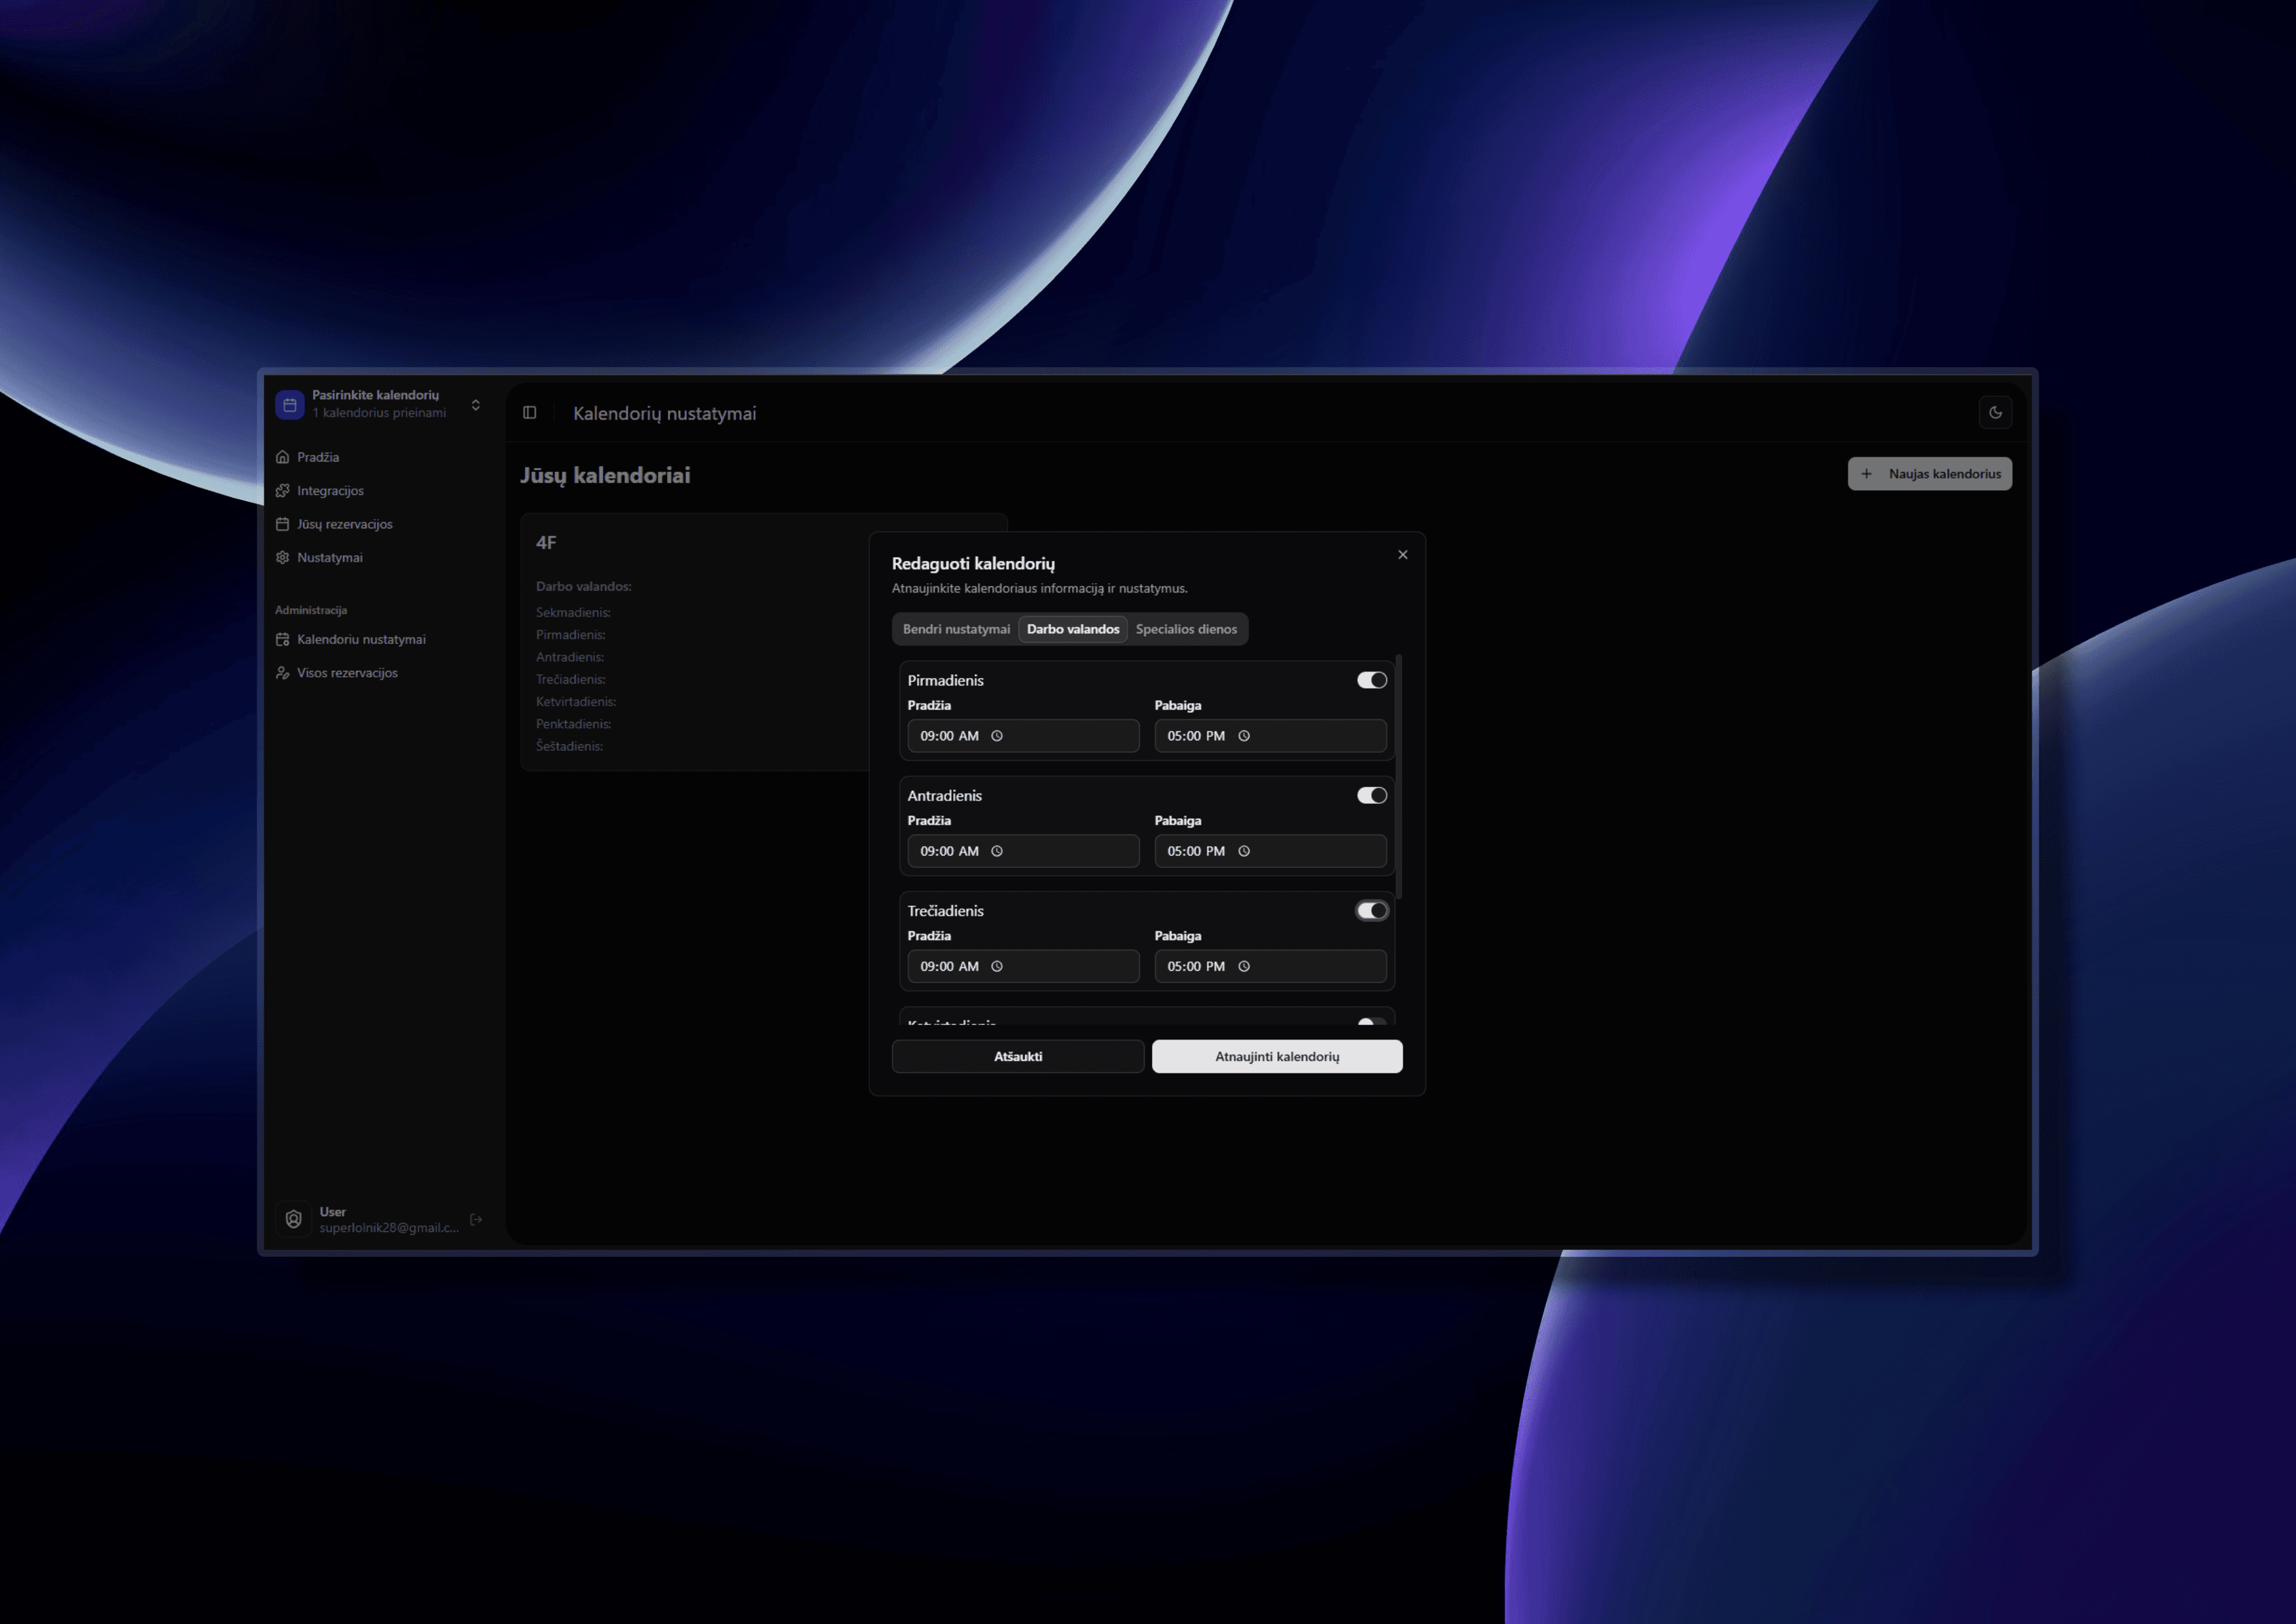Click Trečiadienis Pabaiga time field

point(1270,967)
